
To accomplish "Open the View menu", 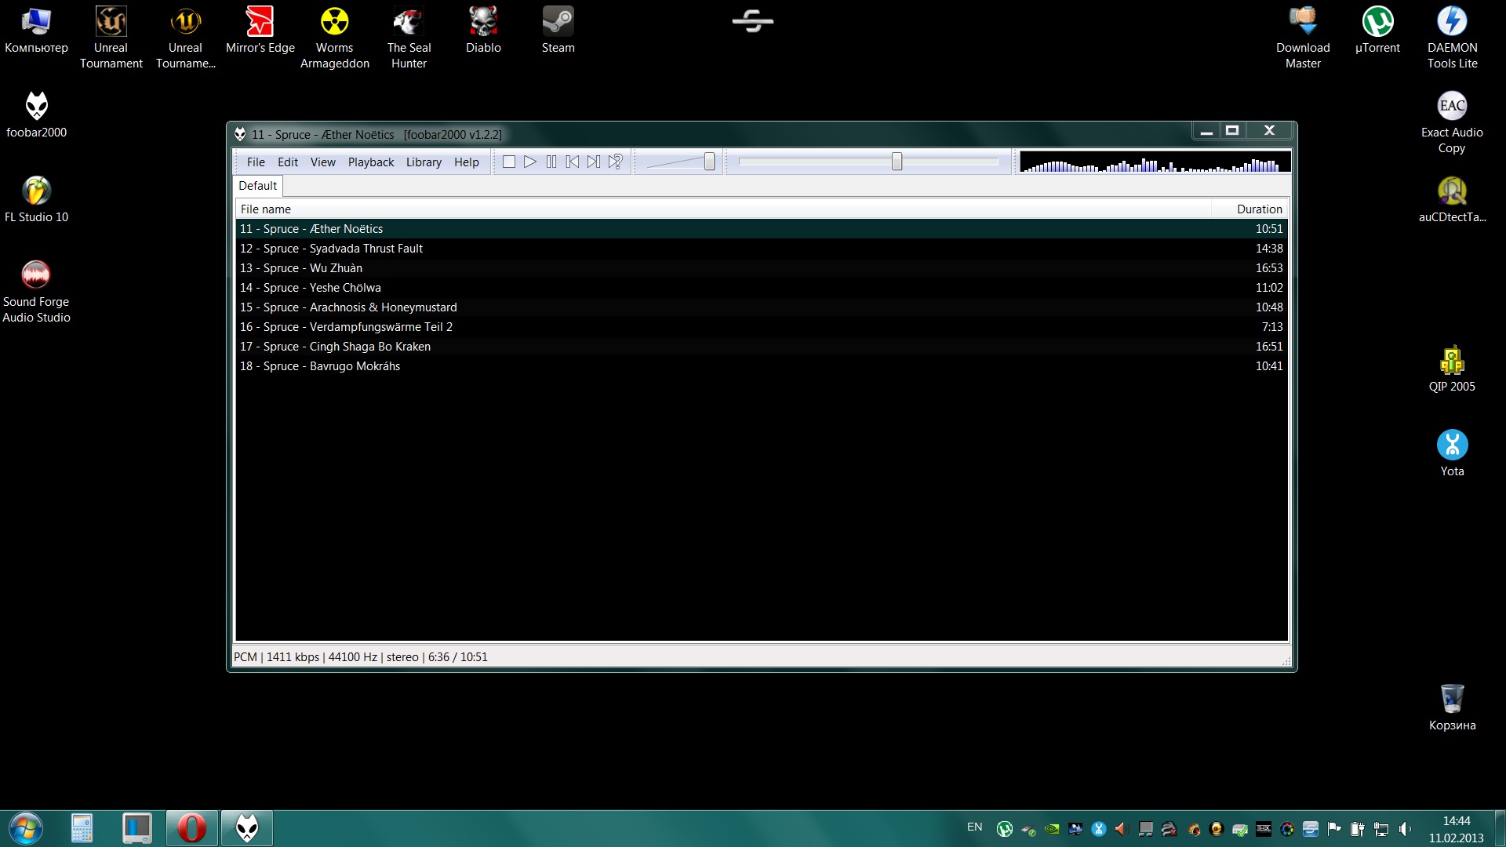I will click(x=322, y=162).
